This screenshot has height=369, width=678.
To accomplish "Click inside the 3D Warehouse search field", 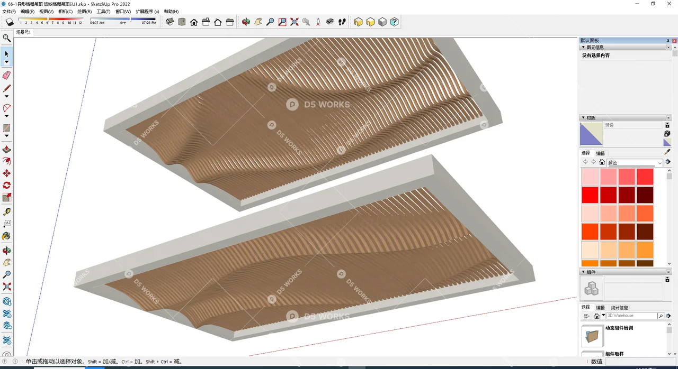I will [x=633, y=316].
